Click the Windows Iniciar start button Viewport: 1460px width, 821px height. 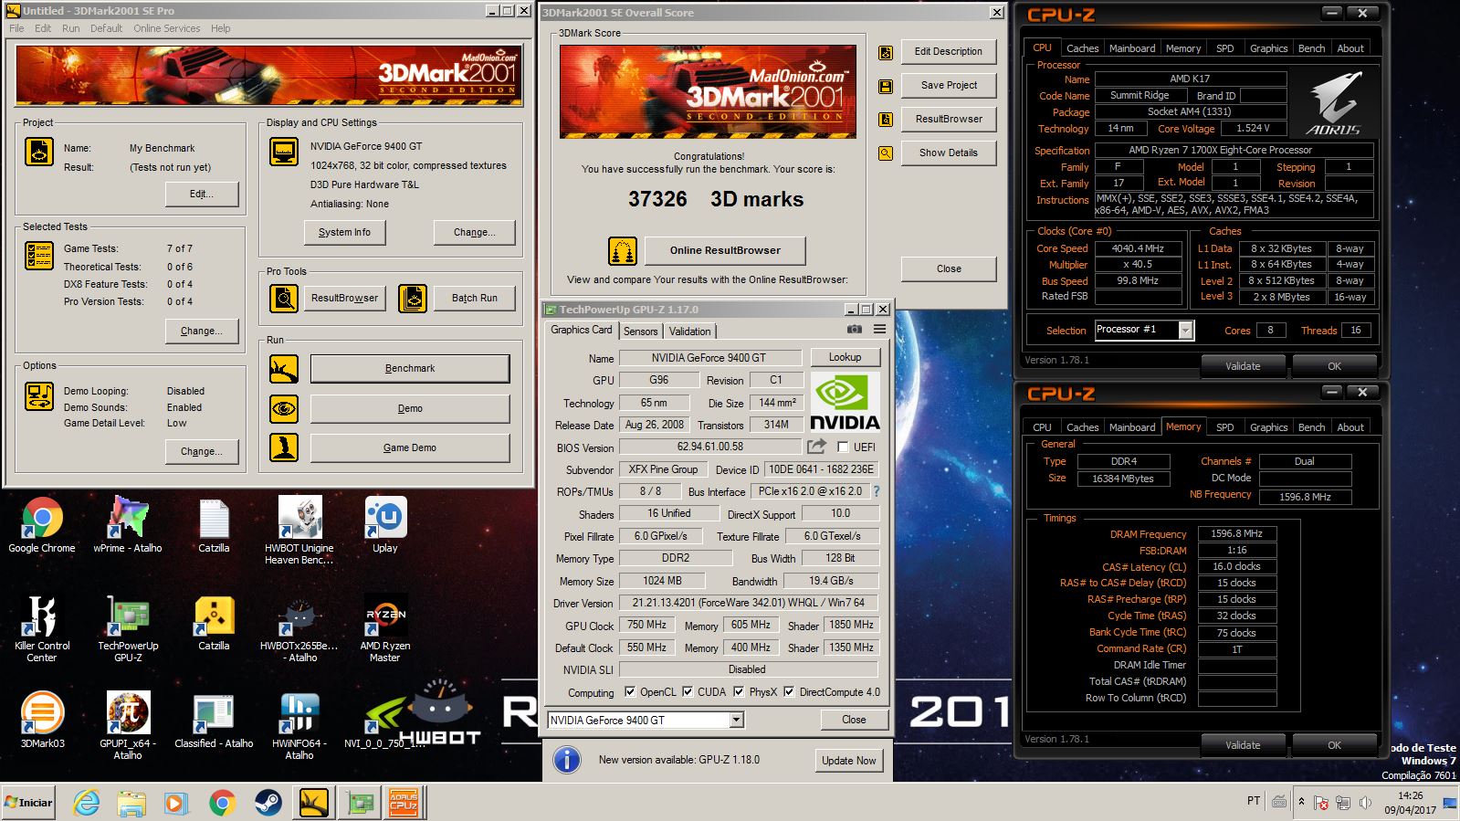click(29, 803)
